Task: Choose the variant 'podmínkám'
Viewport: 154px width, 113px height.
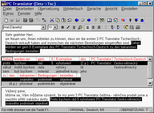Action: click(x=46, y=84)
